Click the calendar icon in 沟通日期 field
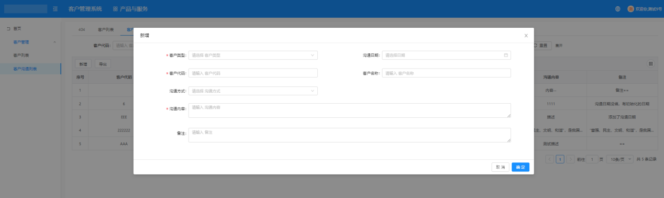Image resolution: width=664 pixels, height=198 pixels. pos(506,55)
